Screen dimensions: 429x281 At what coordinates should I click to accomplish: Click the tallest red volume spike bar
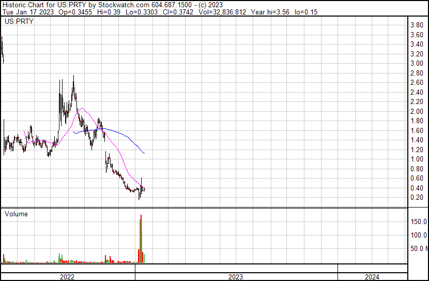pos(141,239)
